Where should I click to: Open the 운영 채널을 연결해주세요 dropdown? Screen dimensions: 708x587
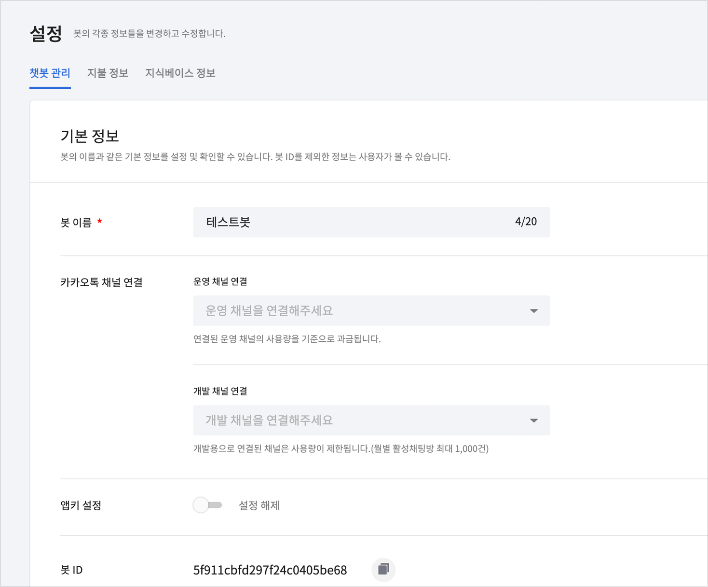coord(362,310)
